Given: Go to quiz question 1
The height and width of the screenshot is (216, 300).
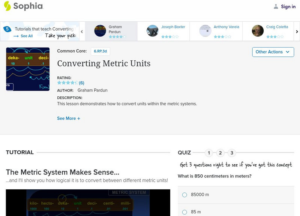Looking at the screenshot, I should (x=209, y=153).
